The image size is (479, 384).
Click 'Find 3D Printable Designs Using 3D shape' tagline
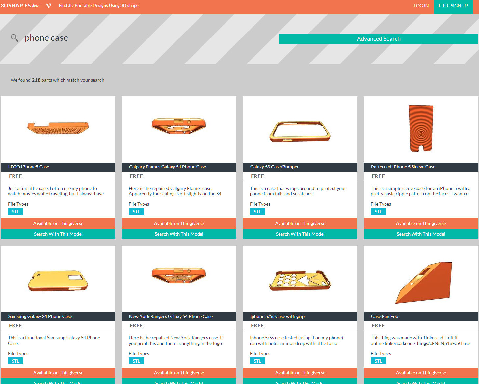[98, 6]
